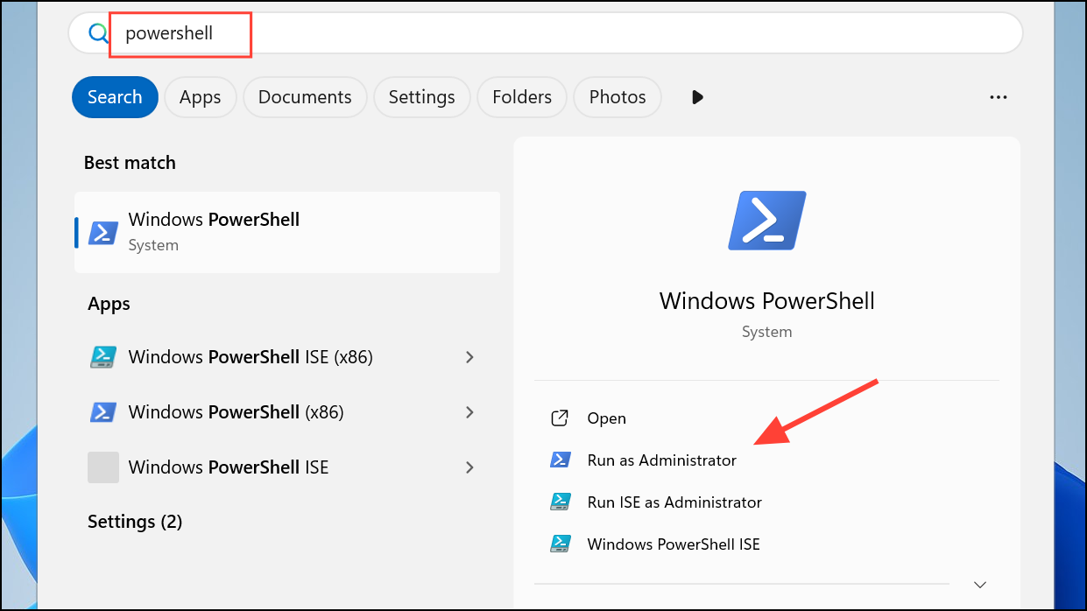Click the Windows PowerShell ISE grey app icon

(102, 467)
